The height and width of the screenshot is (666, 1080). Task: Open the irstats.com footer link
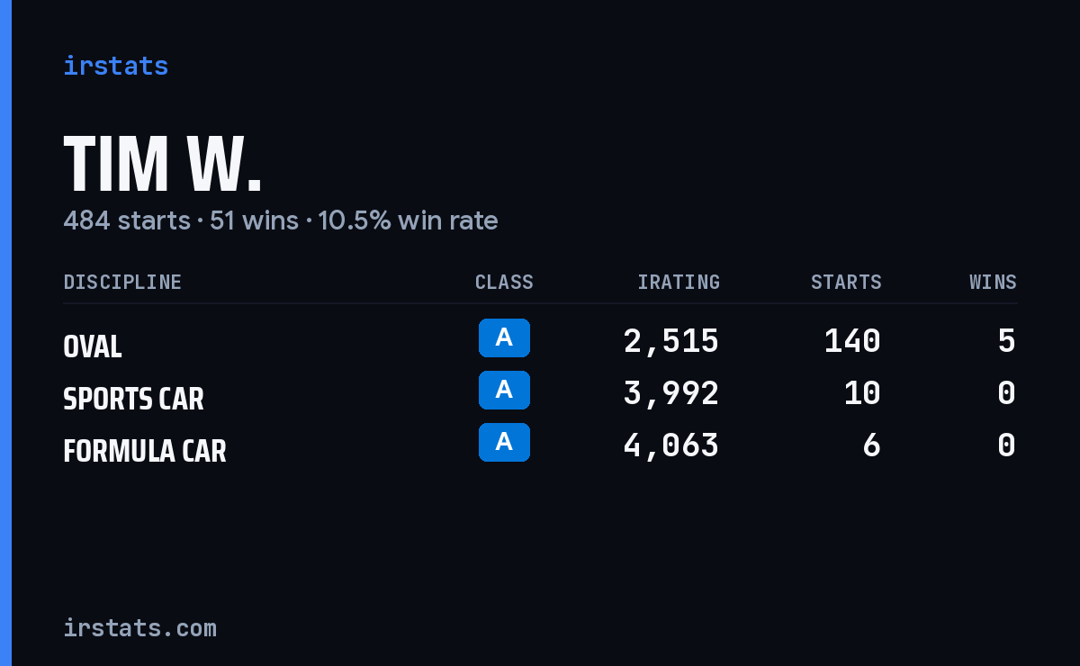(139, 627)
